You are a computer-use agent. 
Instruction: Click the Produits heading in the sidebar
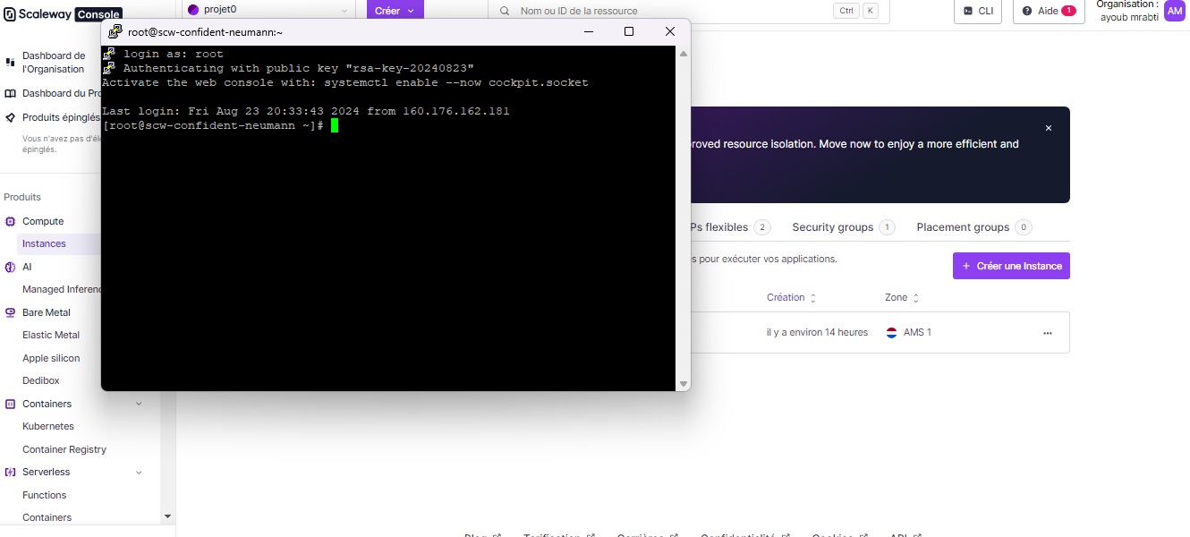pyautogui.click(x=22, y=197)
